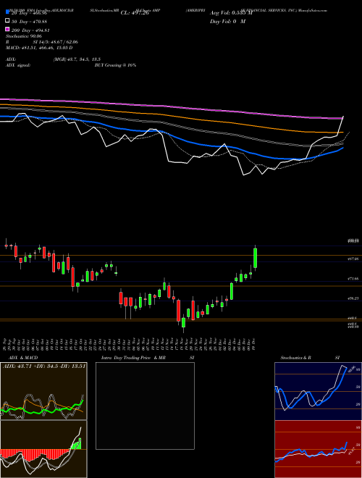Select the '200 Day = 494.81' legend text
Viewport: 362px width, 478px height.
pos(30,30)
